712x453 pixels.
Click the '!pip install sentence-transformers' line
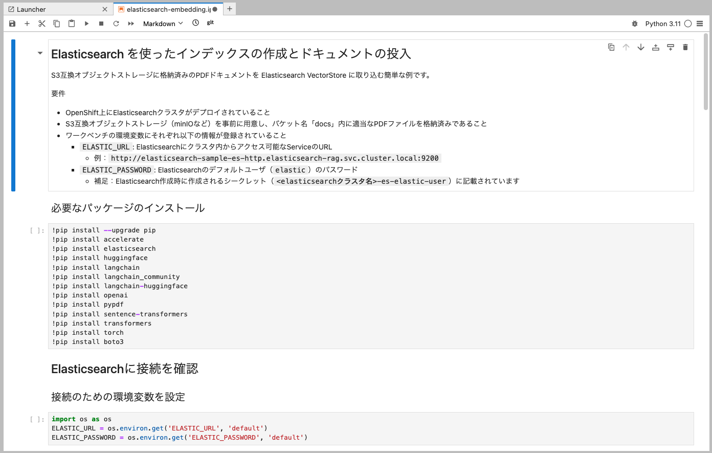pos(120,314)
